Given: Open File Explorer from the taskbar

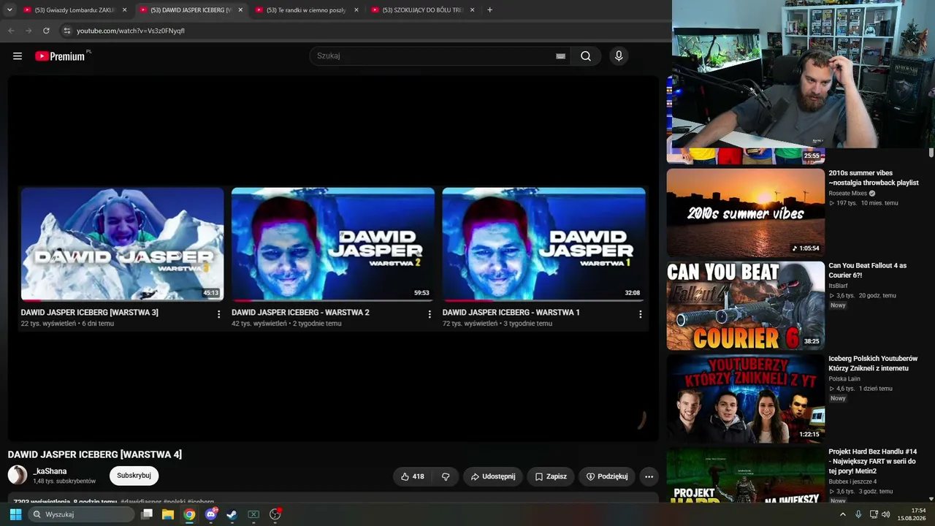Looking at the screenshot, I should [x=168, y=514].
